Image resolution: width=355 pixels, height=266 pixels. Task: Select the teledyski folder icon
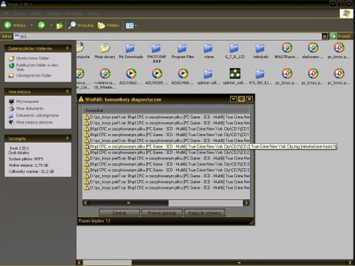261,48
